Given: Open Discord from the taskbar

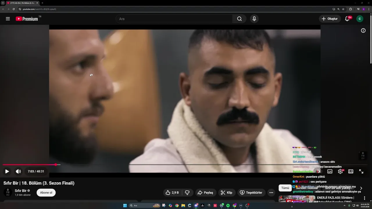Looking at the screenshot, I should coord(196,206).
